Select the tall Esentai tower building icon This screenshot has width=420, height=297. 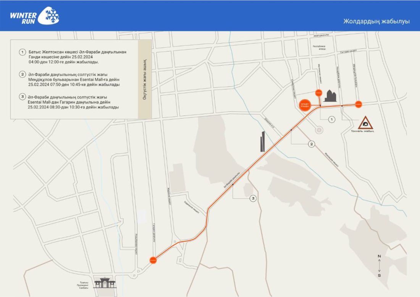[263, 141]
